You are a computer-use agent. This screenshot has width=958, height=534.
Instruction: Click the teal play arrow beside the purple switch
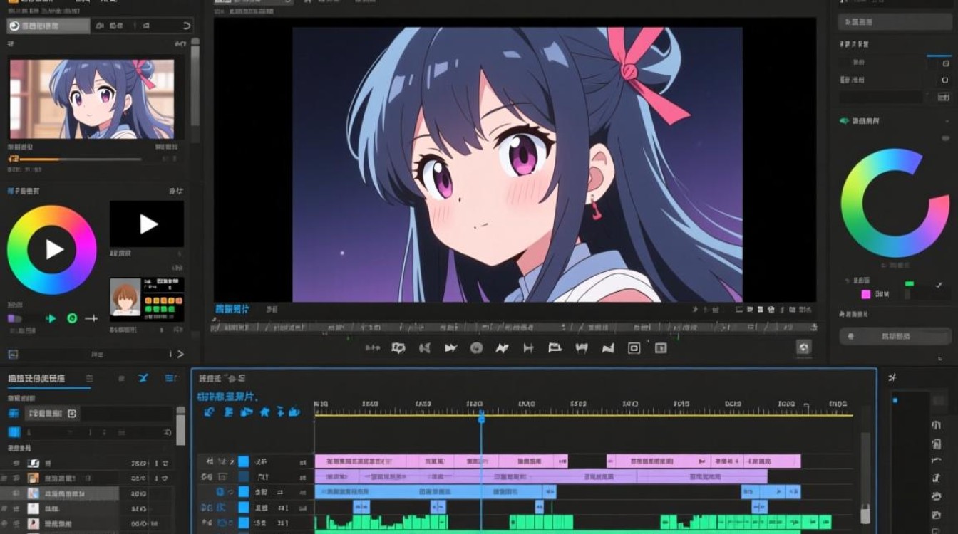click(51, 318)
